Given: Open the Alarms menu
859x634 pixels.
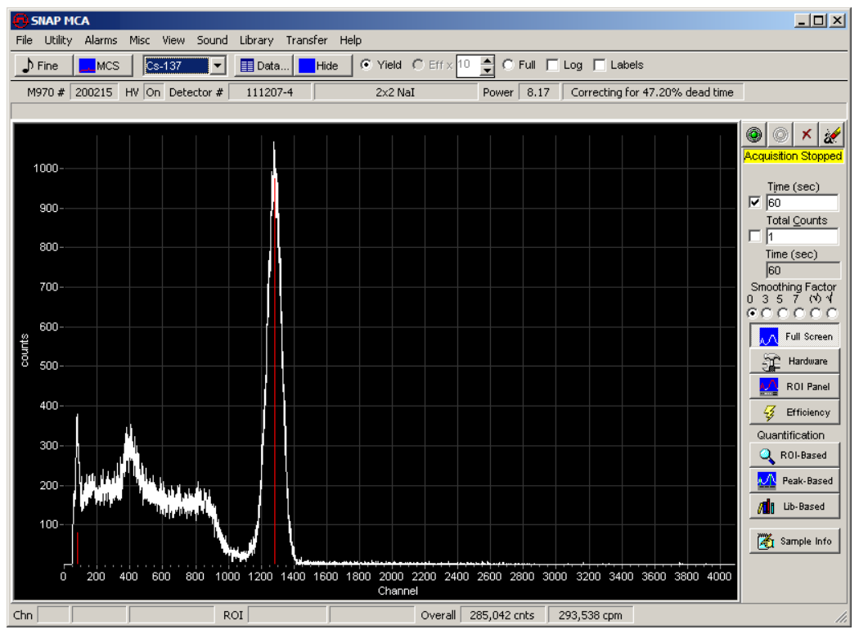Looking at the screenshot, I should pyautogui.click(x=101, y=40).
